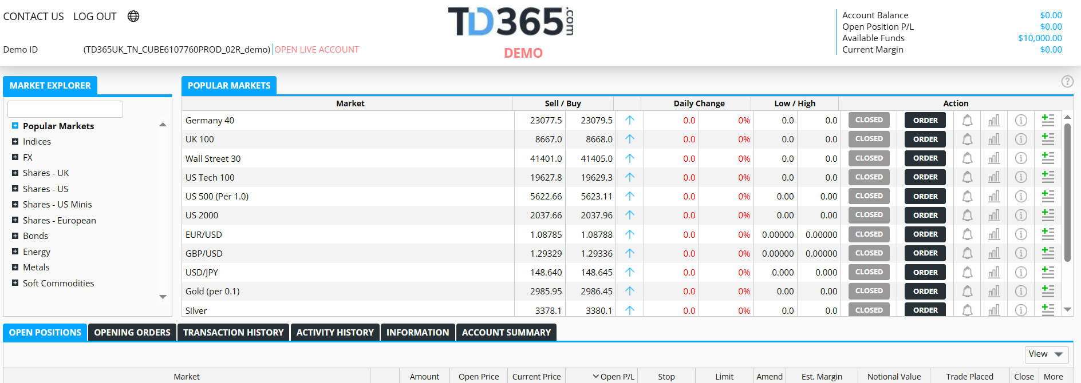Expand the Indices tree node
The width and height of the screenshot is (1081, 383).
click(x=15, y=142)
